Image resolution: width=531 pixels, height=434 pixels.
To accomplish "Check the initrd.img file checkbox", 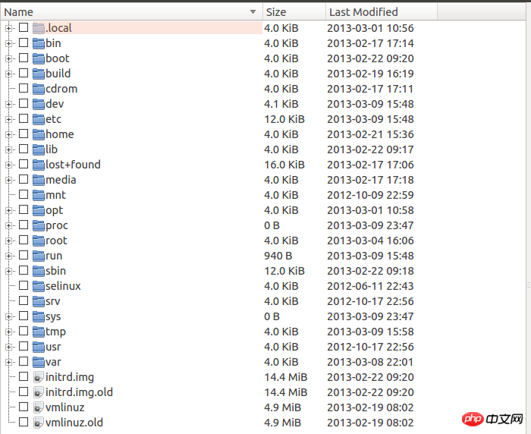I will coord(24,376).
